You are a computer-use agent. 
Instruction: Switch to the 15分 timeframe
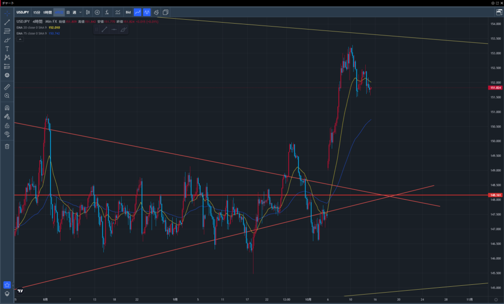click(37, 12)
